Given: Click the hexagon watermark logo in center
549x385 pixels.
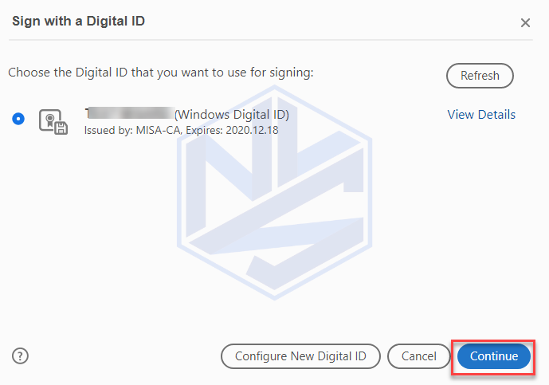Looking at the screenshot, I should tap(274, 193).
